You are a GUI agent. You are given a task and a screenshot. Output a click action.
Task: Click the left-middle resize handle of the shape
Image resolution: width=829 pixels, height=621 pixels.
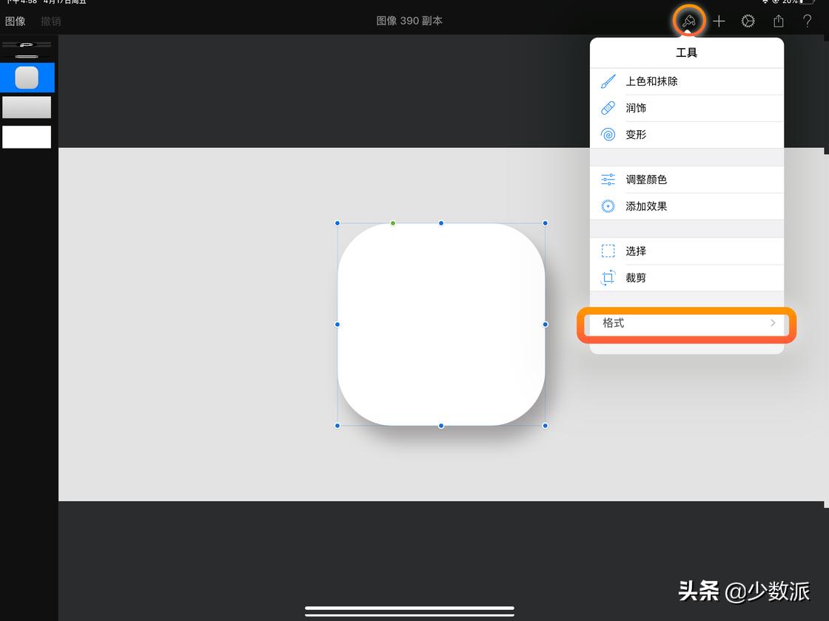338,325
